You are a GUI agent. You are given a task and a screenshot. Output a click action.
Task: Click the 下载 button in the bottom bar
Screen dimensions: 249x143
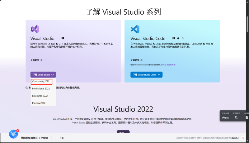(62, 138)
